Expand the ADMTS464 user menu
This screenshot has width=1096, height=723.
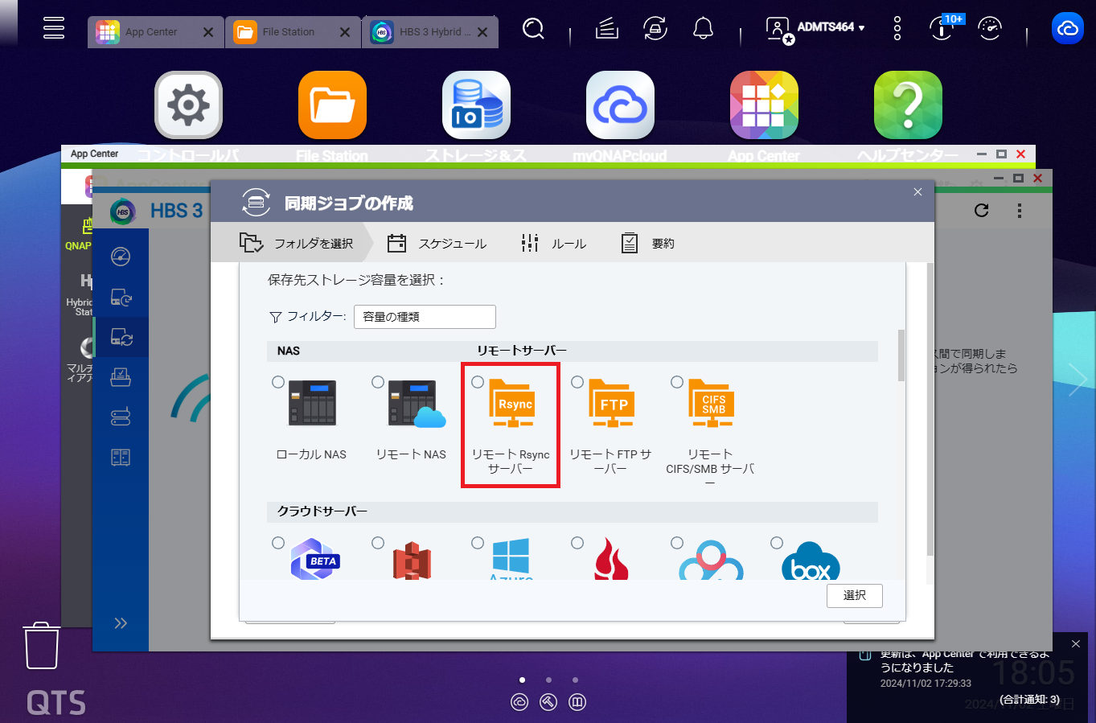coord(815,29)
